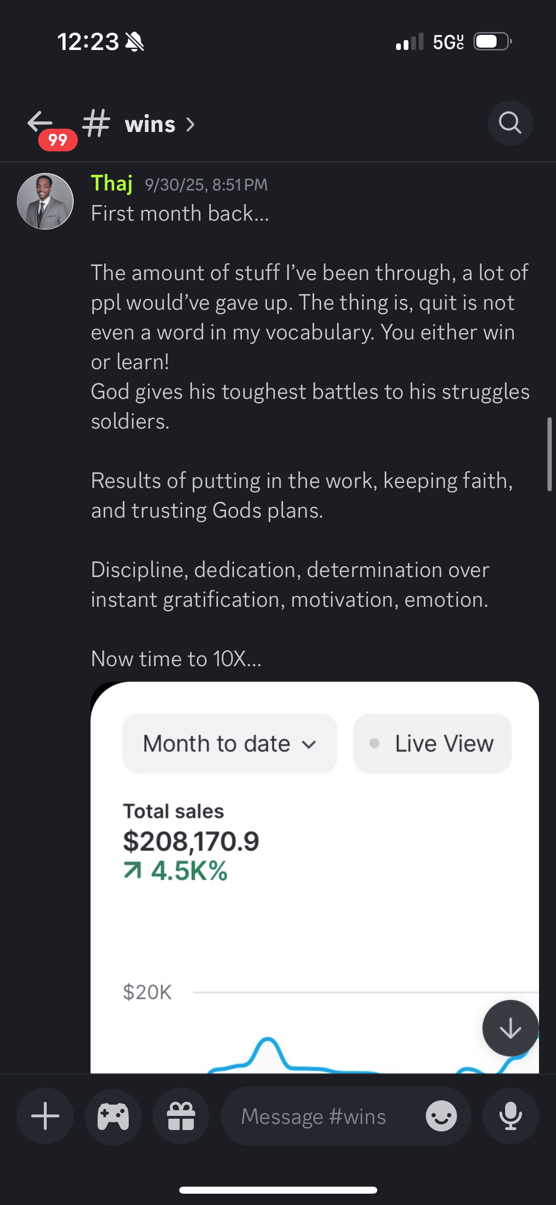Open the channel search magnifier
The height and width of the screenshot is (1205, 556).
510,123
